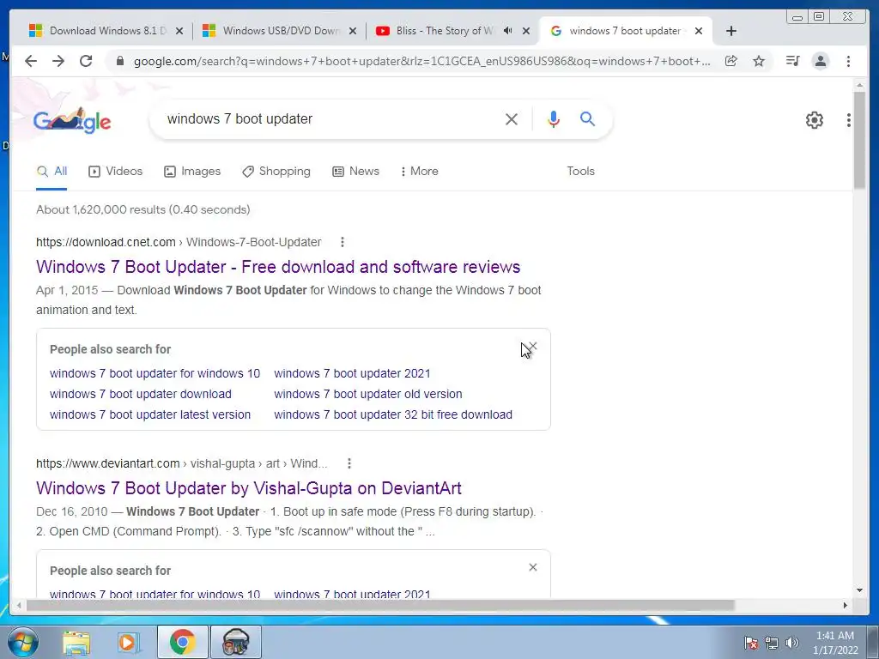
Task: Open a new tab with the plus button
Action: tap(731, 31)
